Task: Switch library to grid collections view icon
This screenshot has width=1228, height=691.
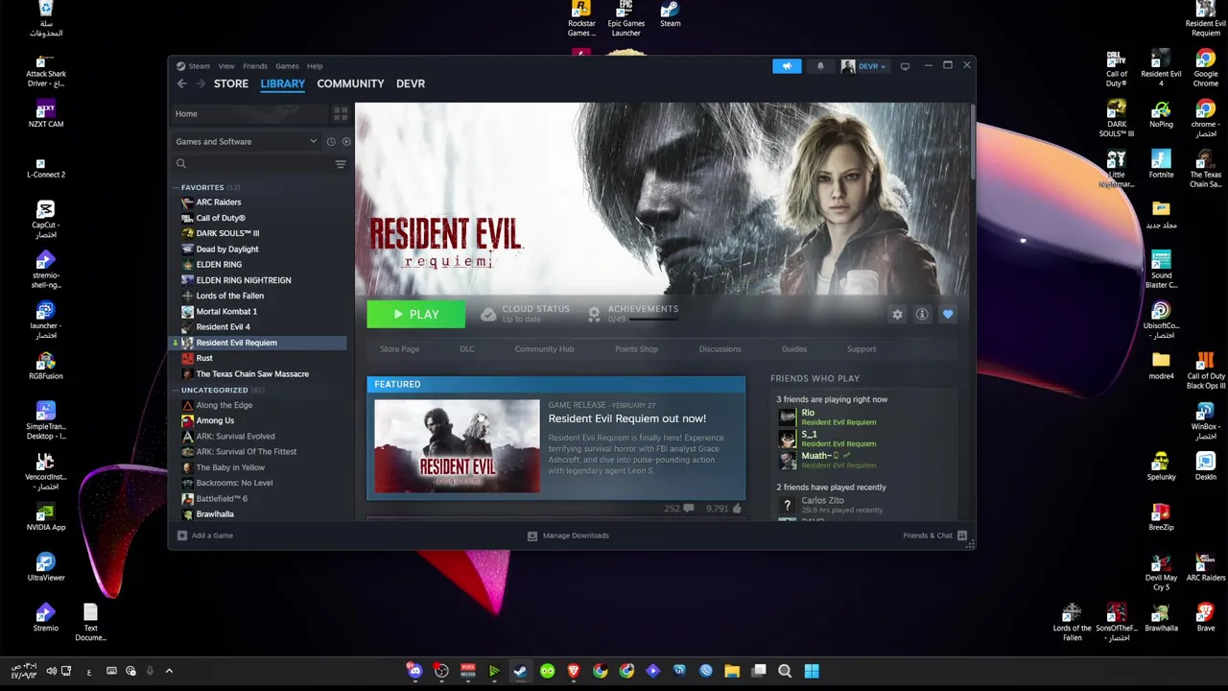Action: tap(341, 114)
